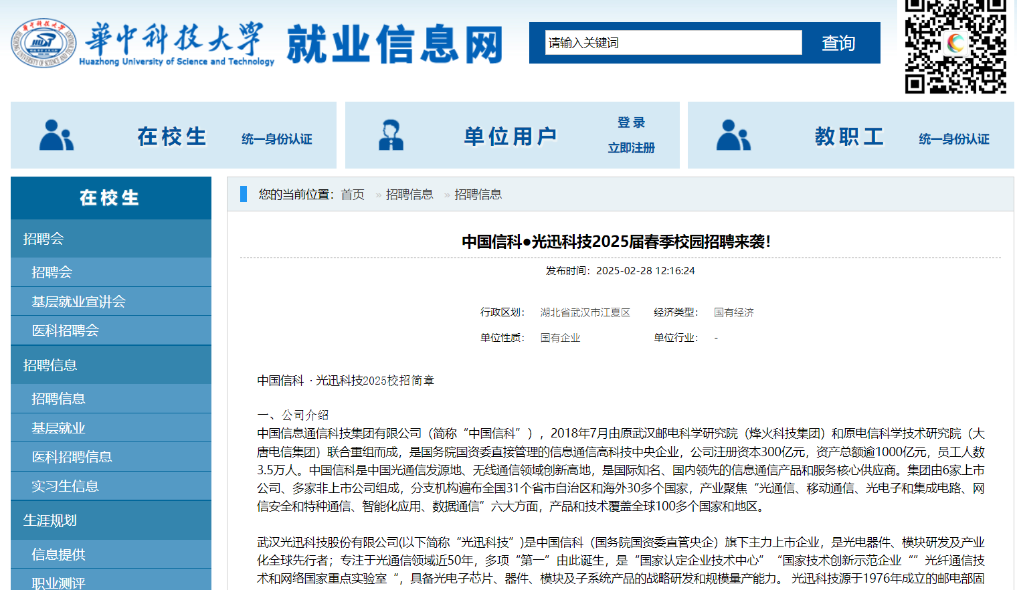Screen dimensions: 1017x590
Task: Click the HUST university round logo emblem
Action: tap(43, 43)
